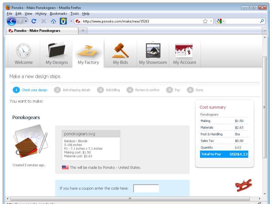Click the Quantity (x1) row
The width and height of the screenshot is (272, 204).
click(x=224, y=148)
